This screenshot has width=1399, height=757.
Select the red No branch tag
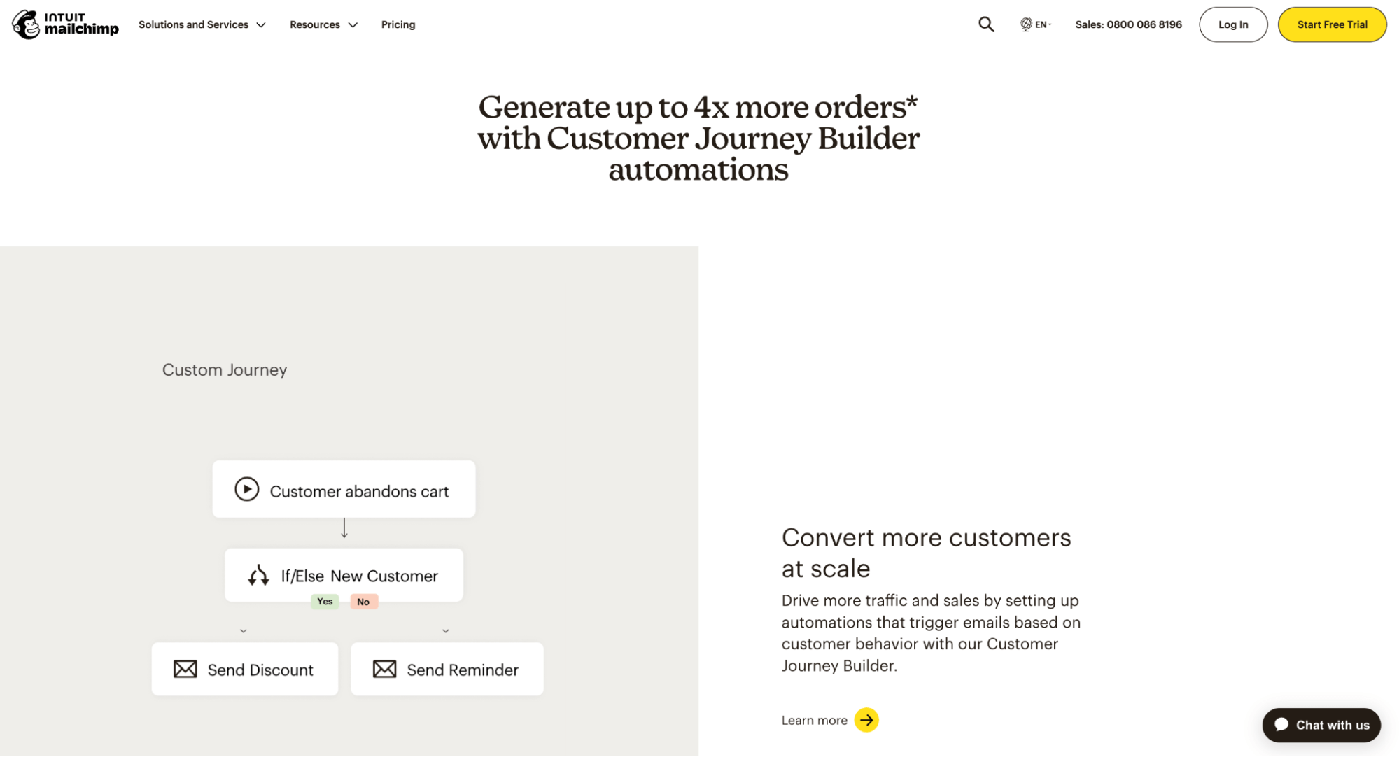coord(364,602)
